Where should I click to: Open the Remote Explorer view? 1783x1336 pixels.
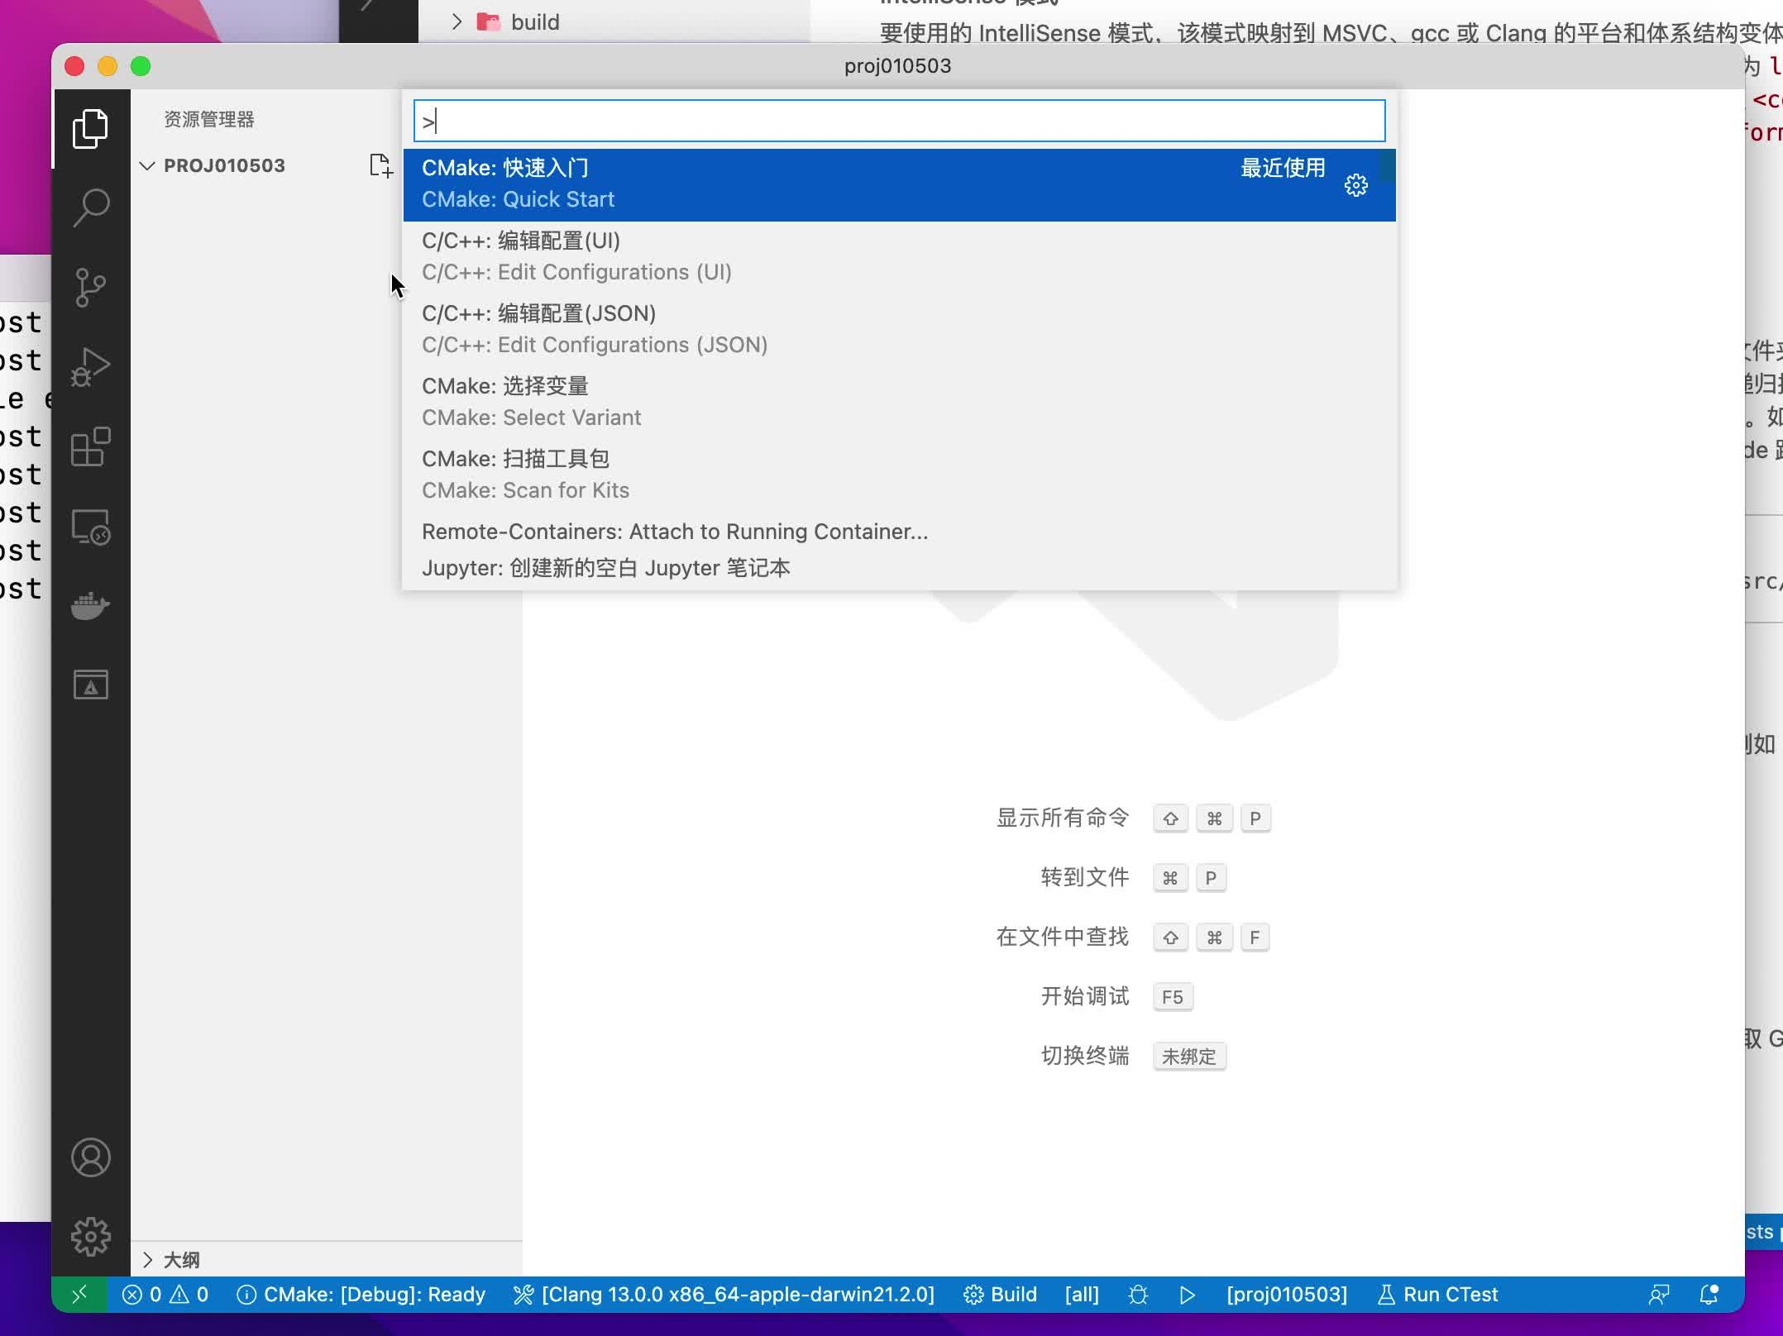[x=91, y=525]
